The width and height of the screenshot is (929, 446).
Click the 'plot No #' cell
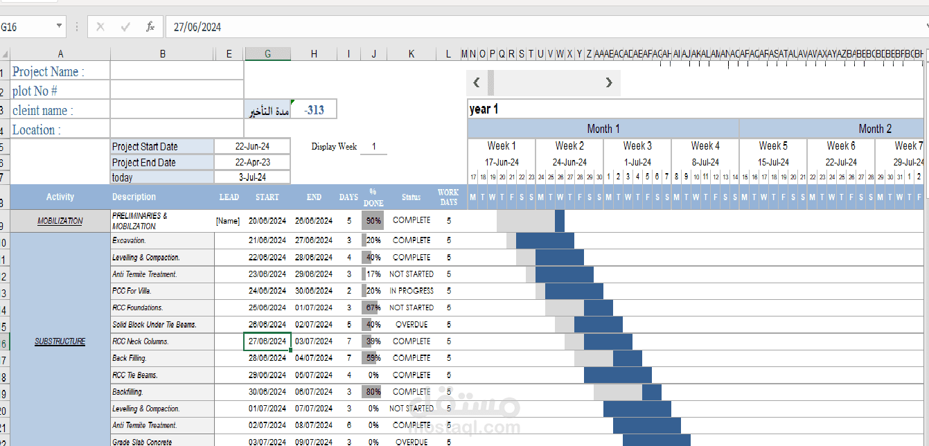[x=60, y=91]
